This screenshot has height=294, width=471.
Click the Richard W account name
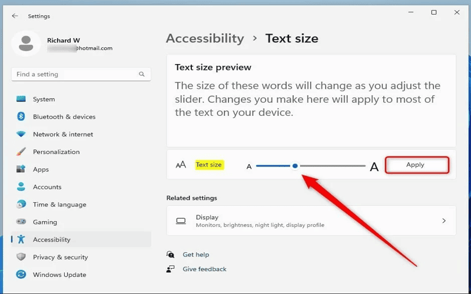[x=64, y=40]
